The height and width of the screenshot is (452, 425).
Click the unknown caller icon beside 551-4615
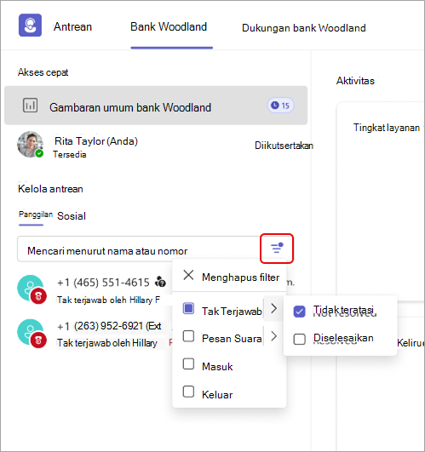160,282
